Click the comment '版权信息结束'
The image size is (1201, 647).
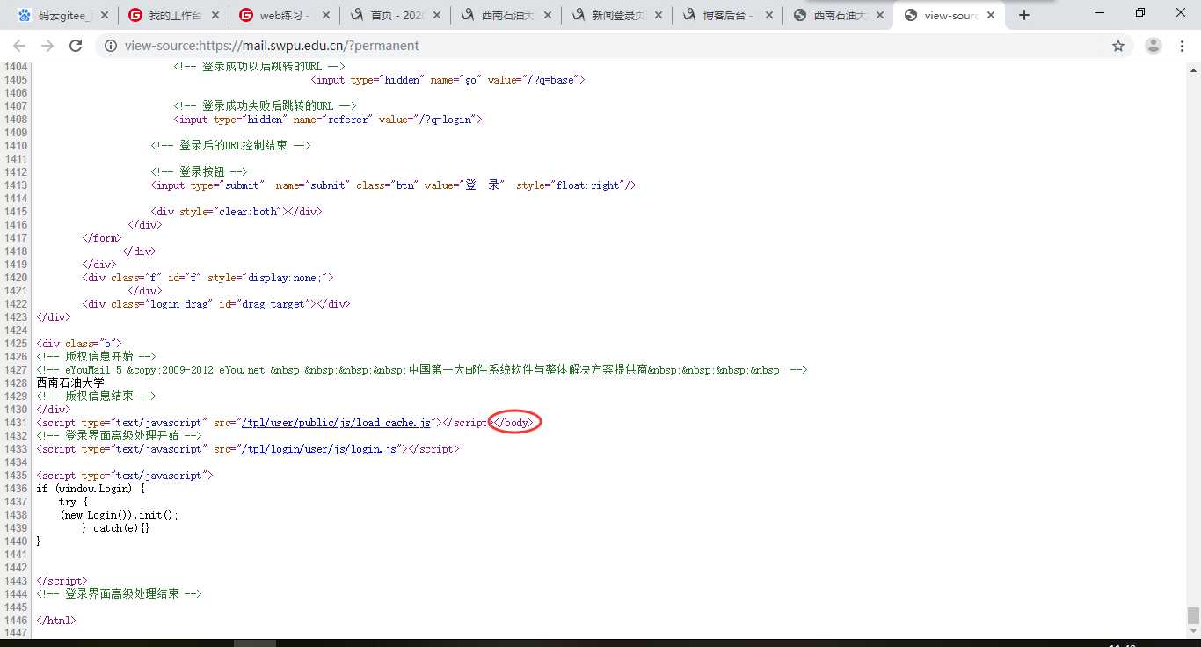96,396
